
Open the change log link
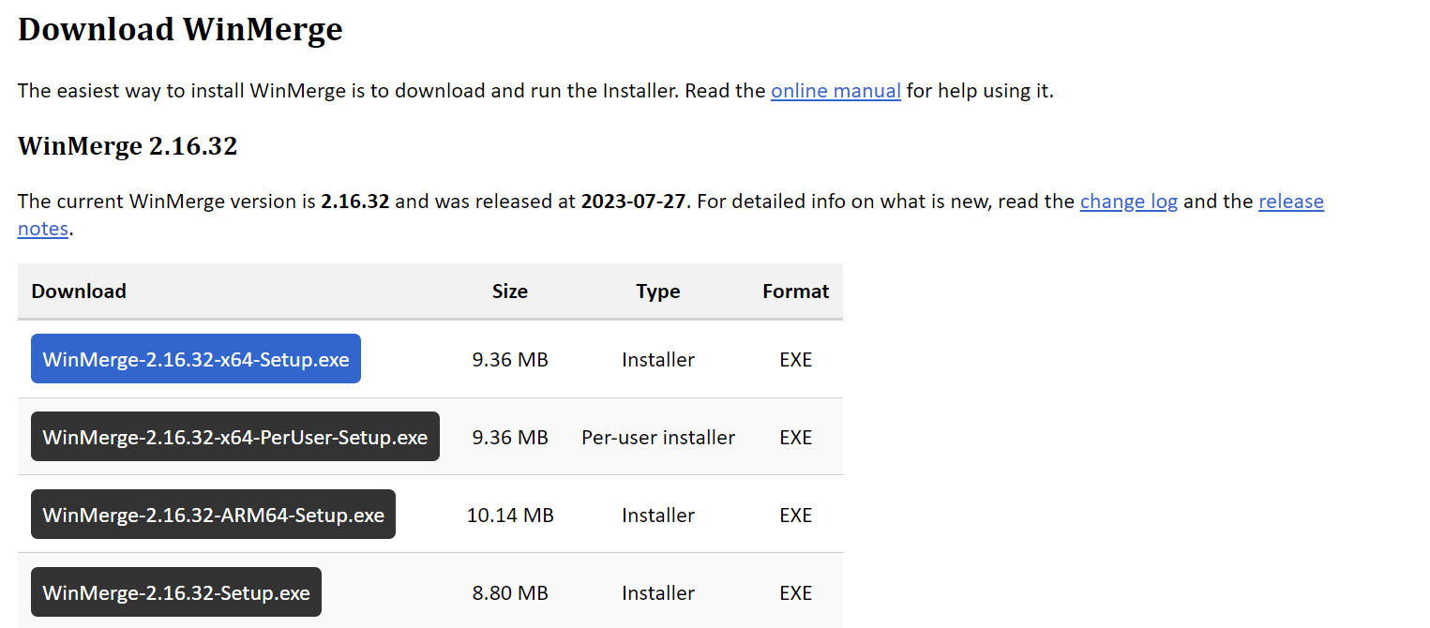click(x=1128, y=202)
